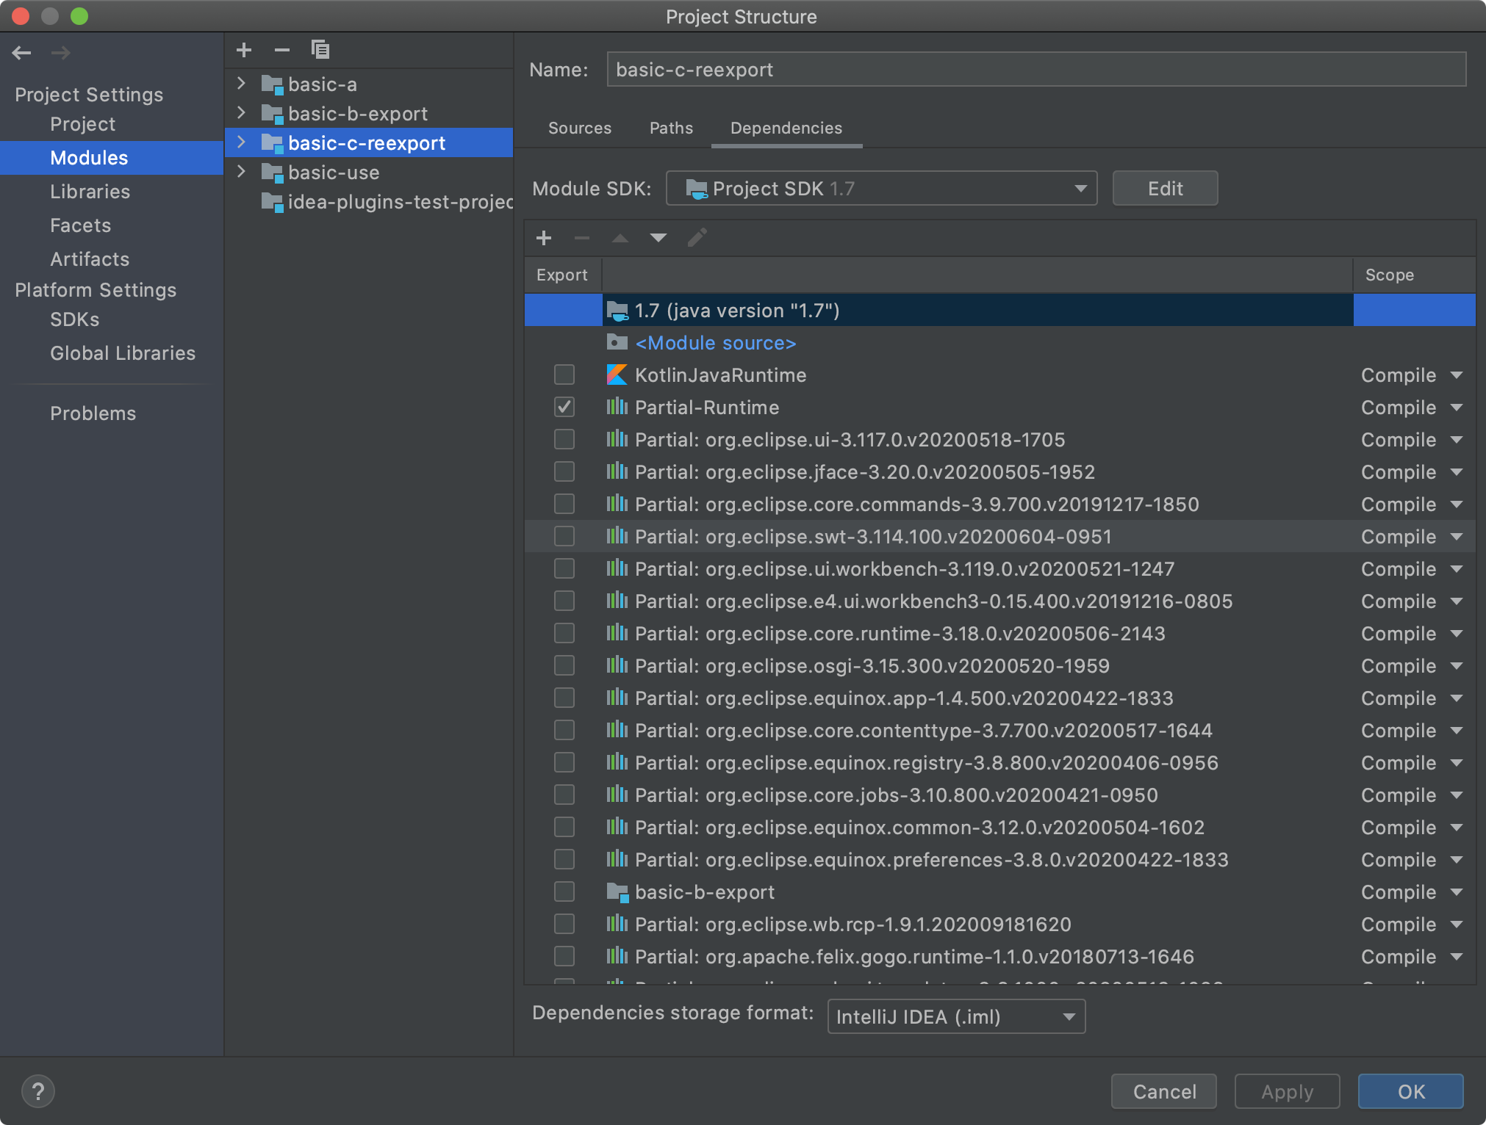Click the Scope column header
Viewport: 1486px width, 1125px height.
pyautogui.click(x=1414, y=275)
